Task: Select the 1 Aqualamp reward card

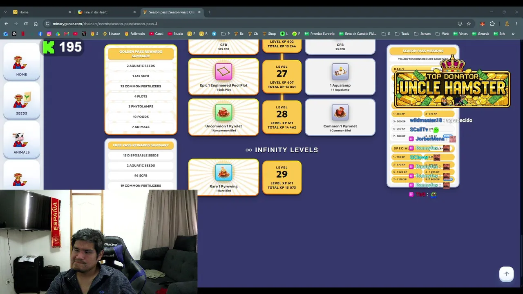Action: (340, 76)
